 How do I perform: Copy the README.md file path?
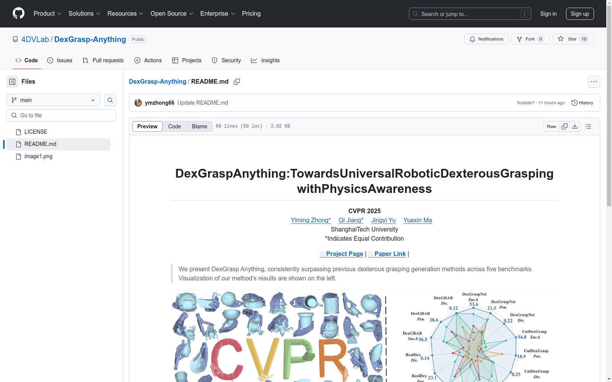coord(237,82)
